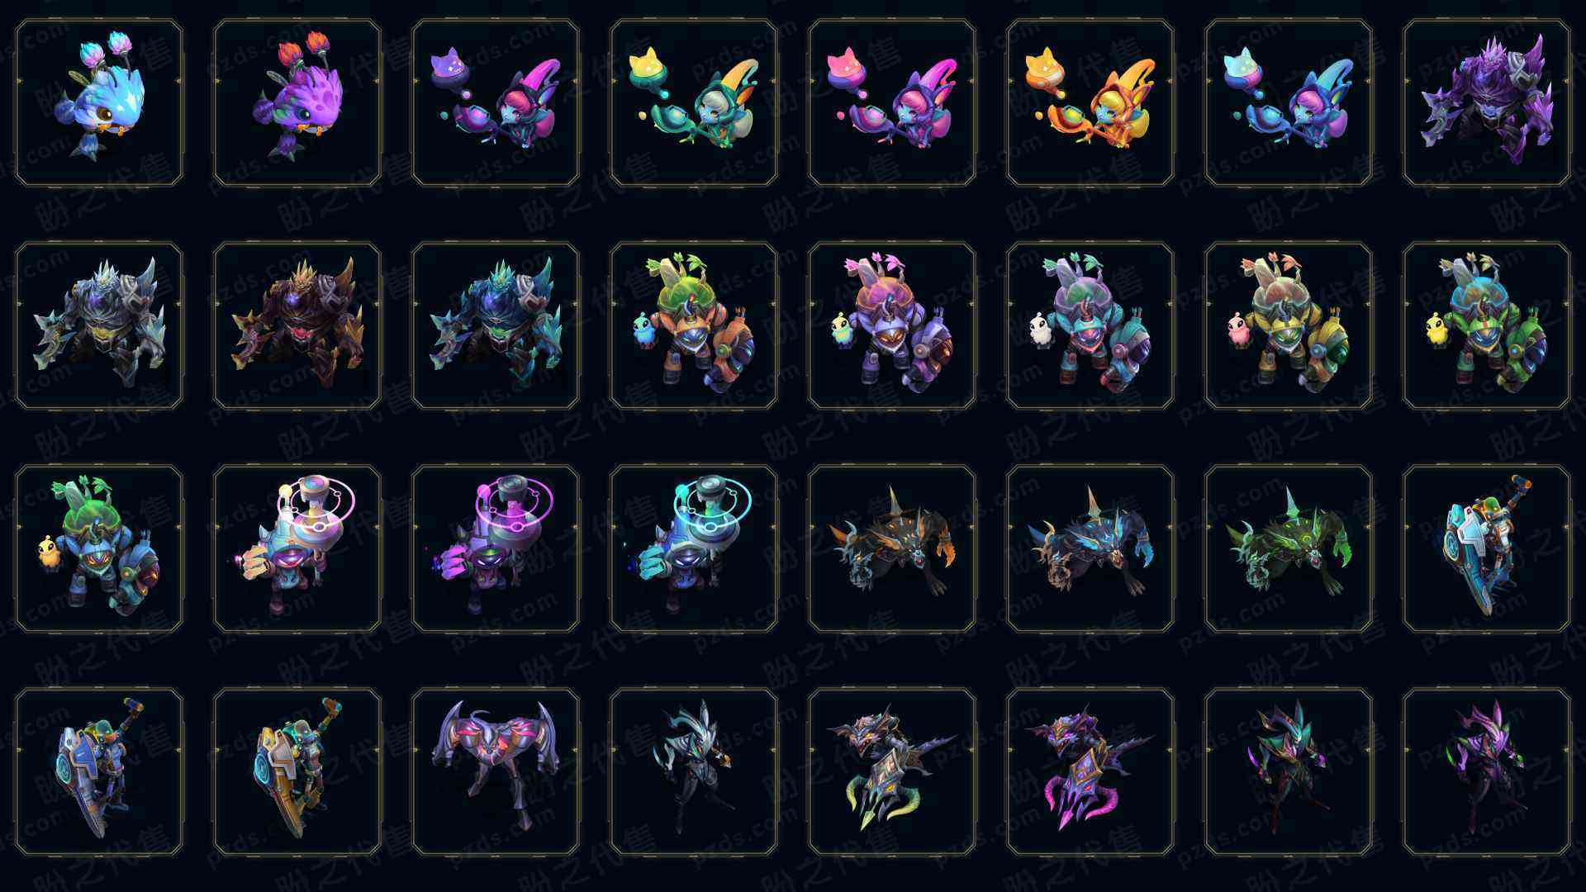Select the blue glowing spiked beast
The width and height of the screenshot is (1586, 892).
(x=1090, y=548)
